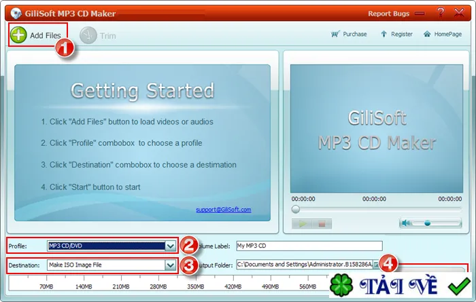Click the 'Getting Started' heading text

142,90
